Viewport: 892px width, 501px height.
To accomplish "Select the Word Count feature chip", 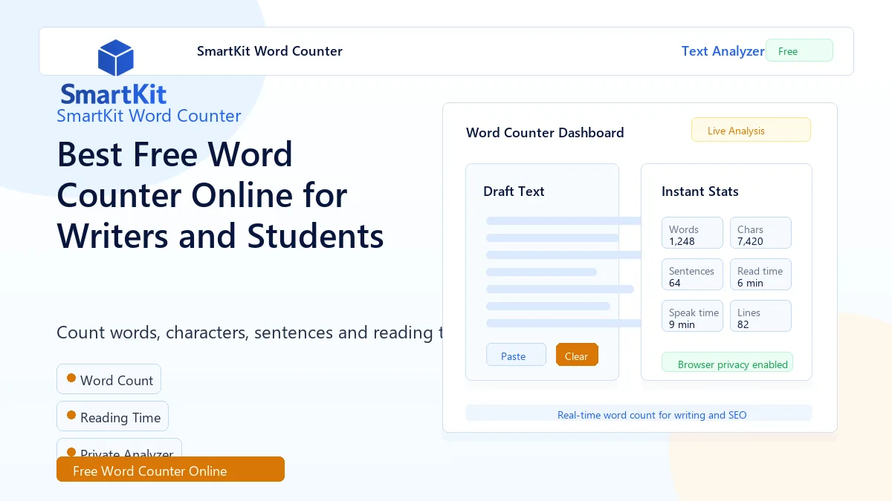I will pyautogui.click(x=109, y=379).
